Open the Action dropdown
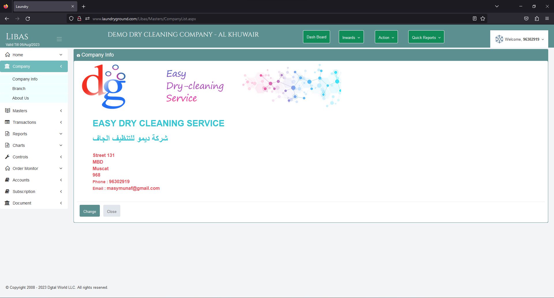The width and height of the screenshot is (554, 298). point(386,37)
